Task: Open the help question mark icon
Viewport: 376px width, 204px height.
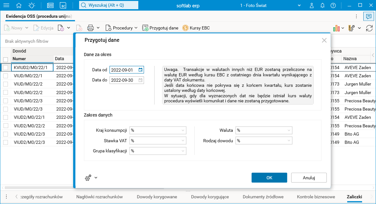Action: (x=333, y=5)
